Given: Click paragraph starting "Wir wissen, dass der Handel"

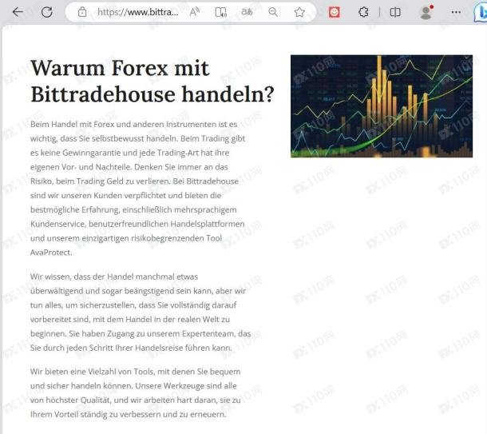Looking at the screenshot, I should tap(141, 313).
